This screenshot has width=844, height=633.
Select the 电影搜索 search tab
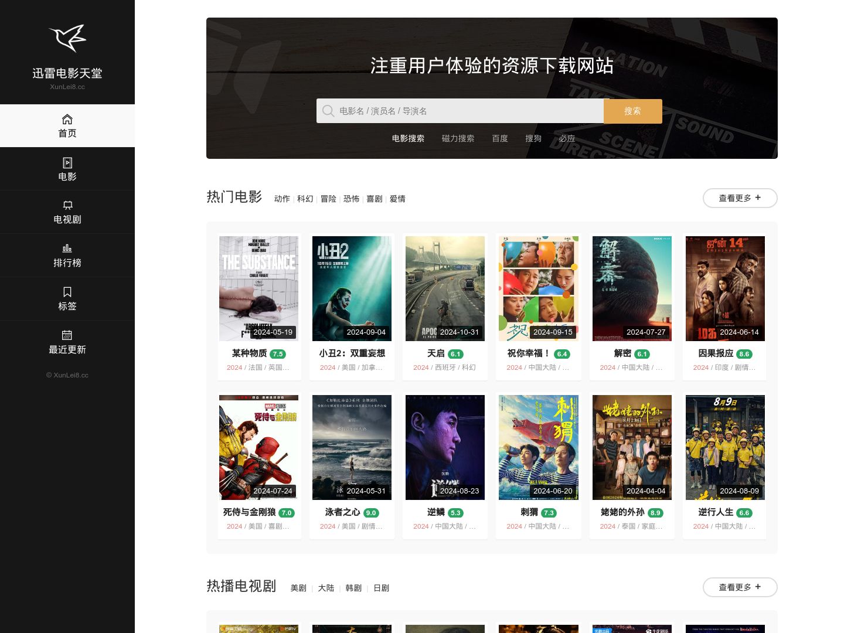click(409, 138)
